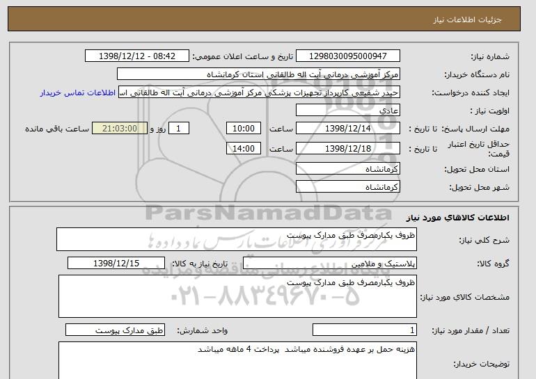Click the حداقل تاریخ اعتبار قیمت label
This screenshot has height=379, width=536.
pyautogui.click(x=479, y=149)
